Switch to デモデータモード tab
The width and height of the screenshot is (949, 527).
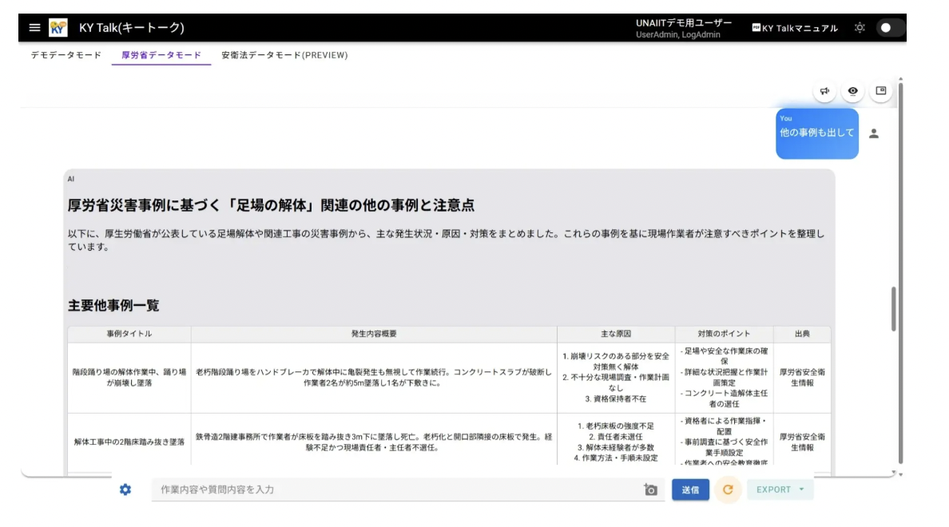coord(66,55)
